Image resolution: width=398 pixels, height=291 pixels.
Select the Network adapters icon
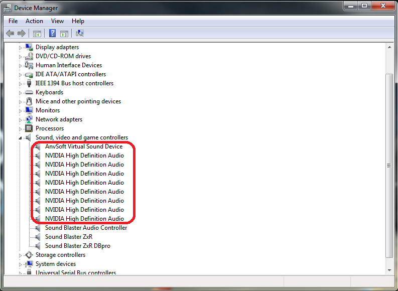(29, 119)
